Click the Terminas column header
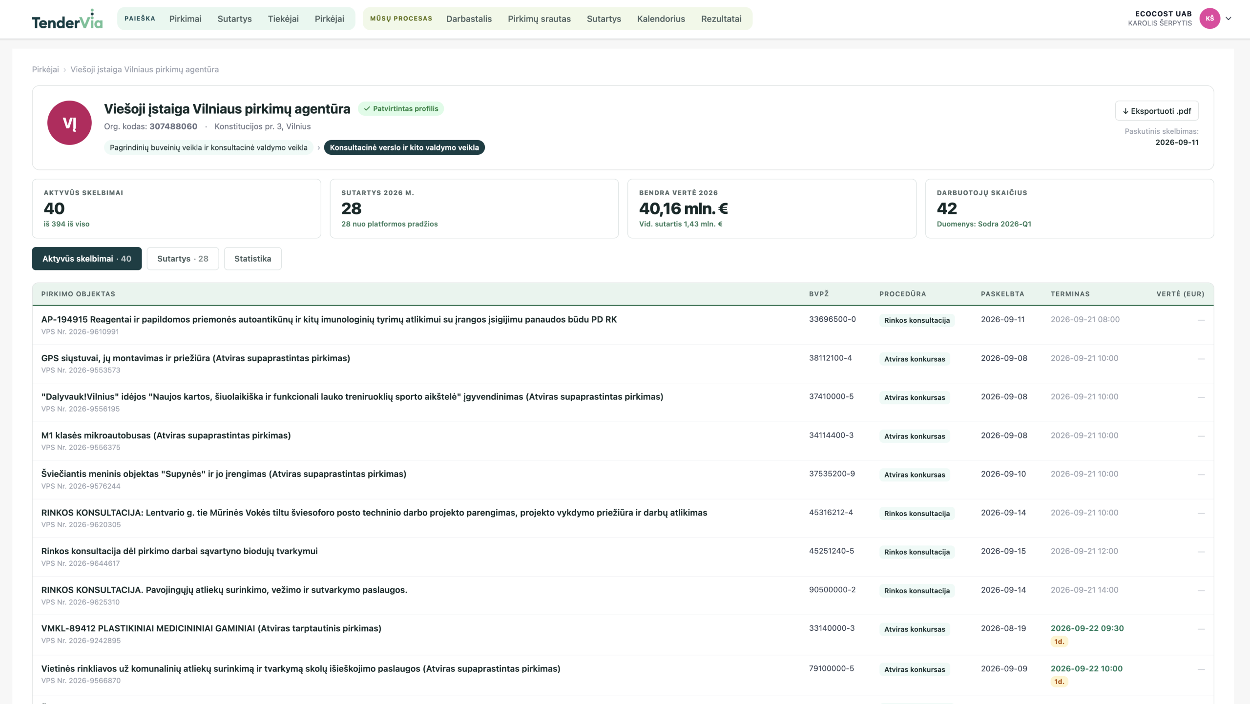The image size is (1250, 704). click(x=1070, y=294)
